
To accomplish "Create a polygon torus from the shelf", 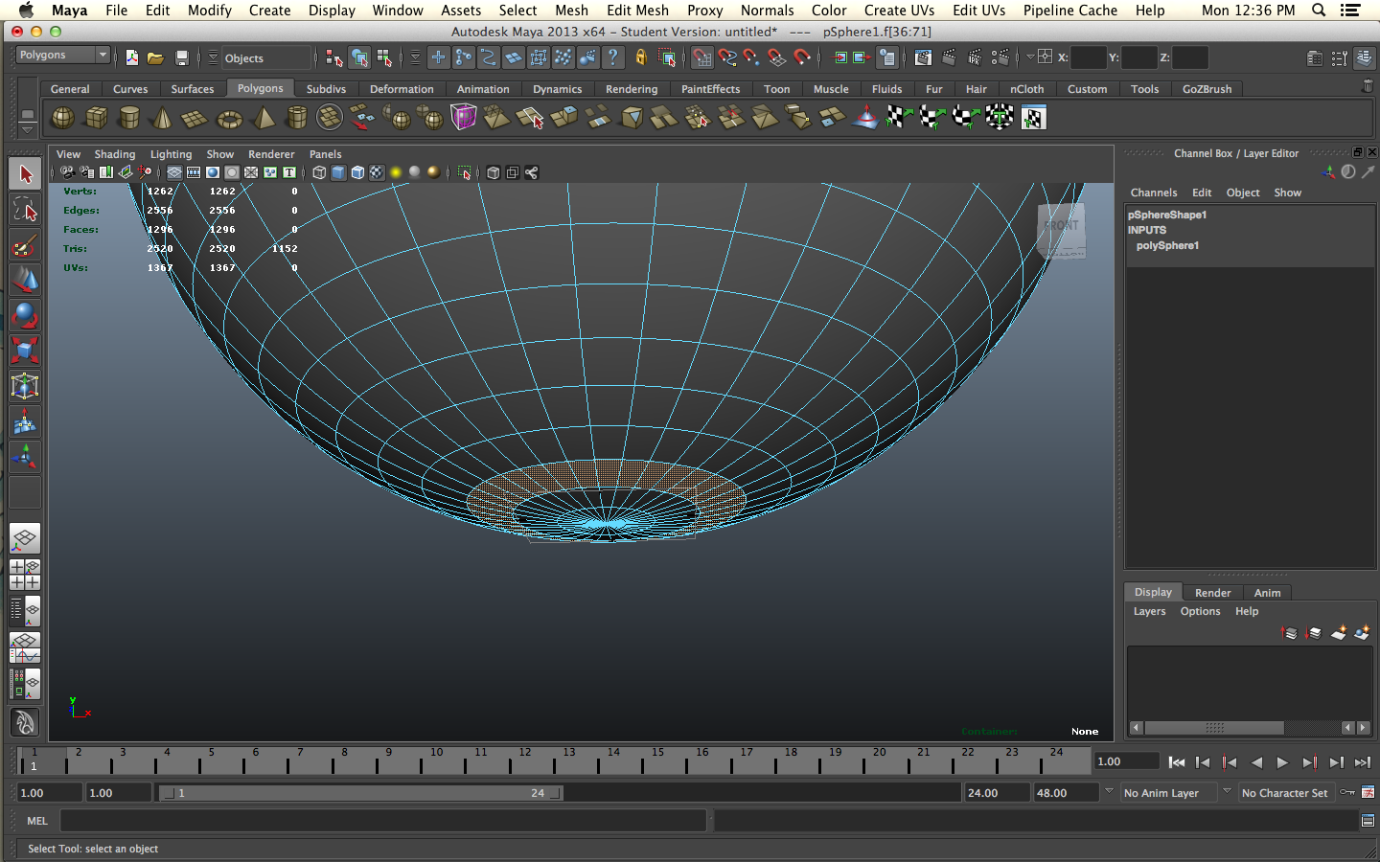I will pyautogui.click(x=230, y=119).
